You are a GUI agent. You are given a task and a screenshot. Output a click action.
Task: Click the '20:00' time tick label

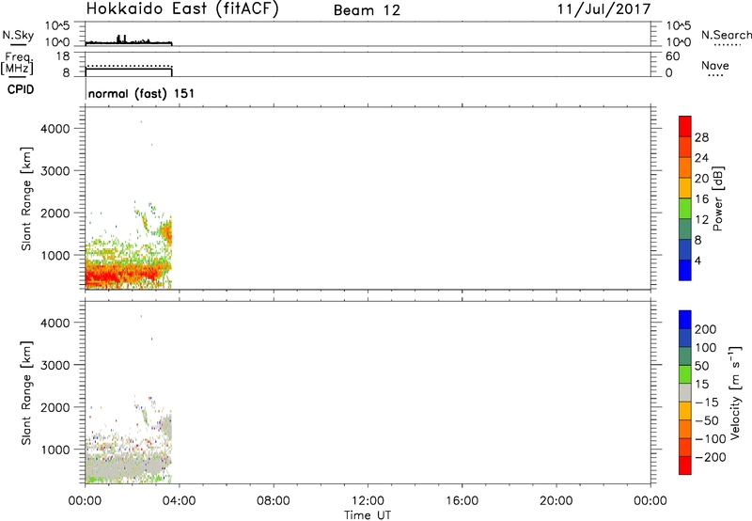click(556, 501)
